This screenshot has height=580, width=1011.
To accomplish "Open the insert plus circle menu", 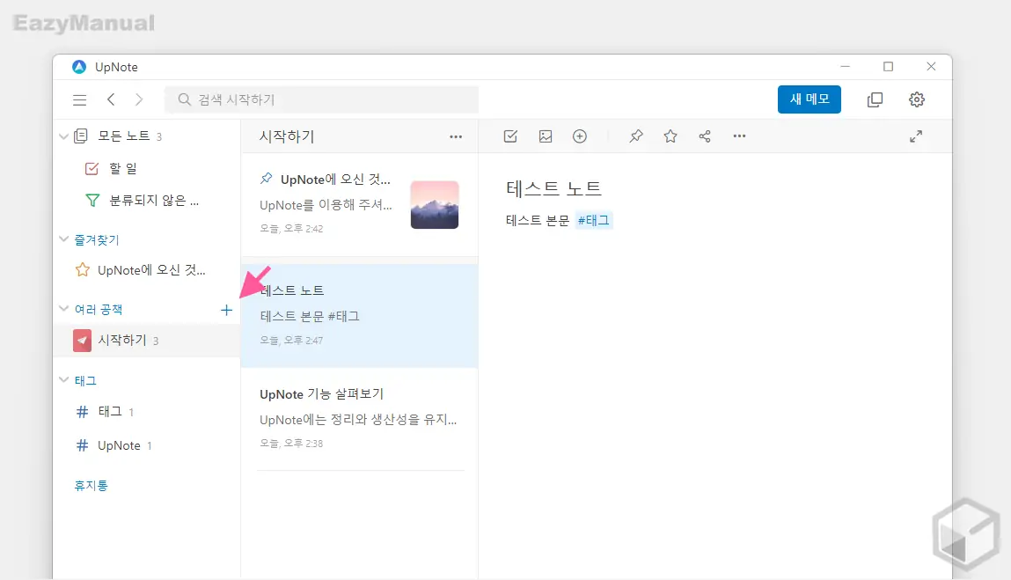I will tap(580, 136).
